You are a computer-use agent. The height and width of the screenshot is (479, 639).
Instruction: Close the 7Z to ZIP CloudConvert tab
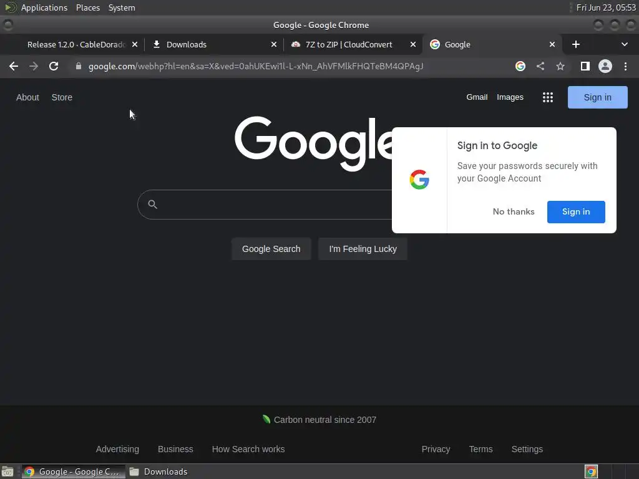pos(413,44)
